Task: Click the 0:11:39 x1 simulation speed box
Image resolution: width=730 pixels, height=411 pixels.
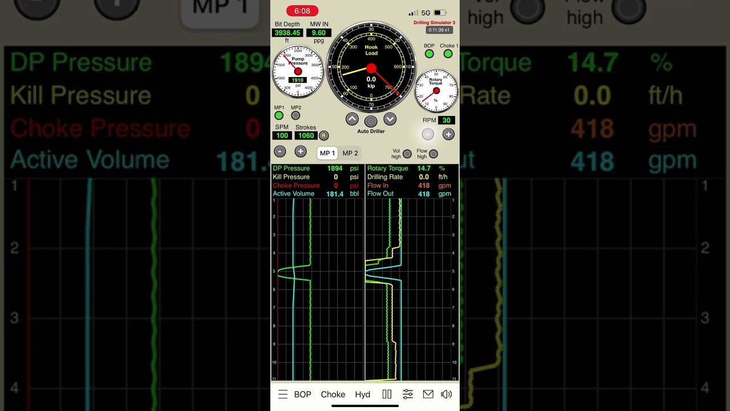Action: pos(440,30)
